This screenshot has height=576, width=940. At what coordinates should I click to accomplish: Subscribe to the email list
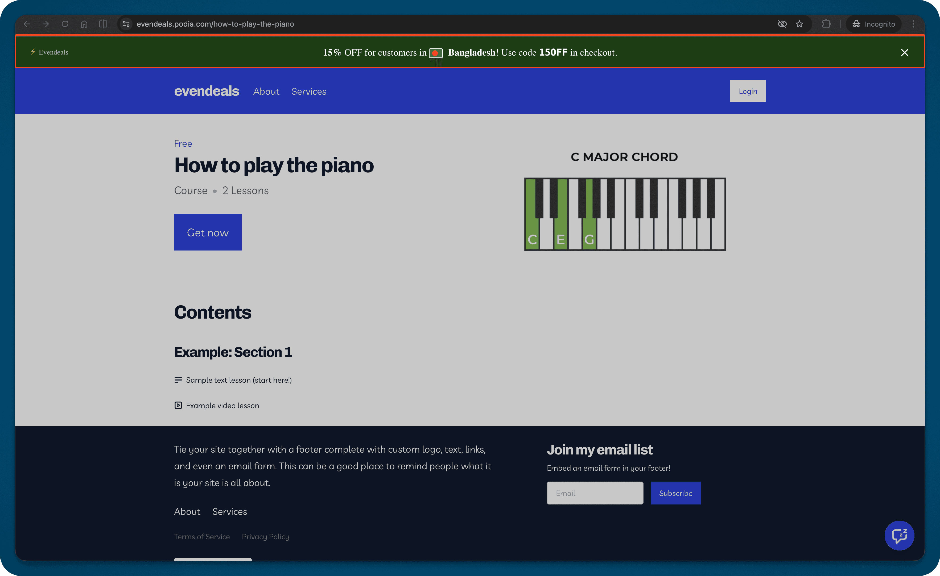click(x=675, y=493)
